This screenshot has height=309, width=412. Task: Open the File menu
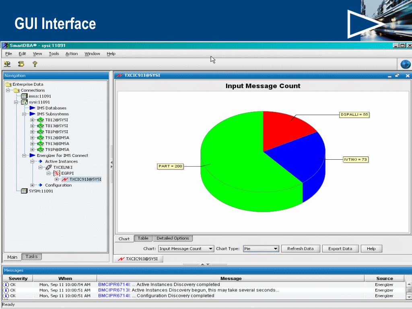click(9, 54)
